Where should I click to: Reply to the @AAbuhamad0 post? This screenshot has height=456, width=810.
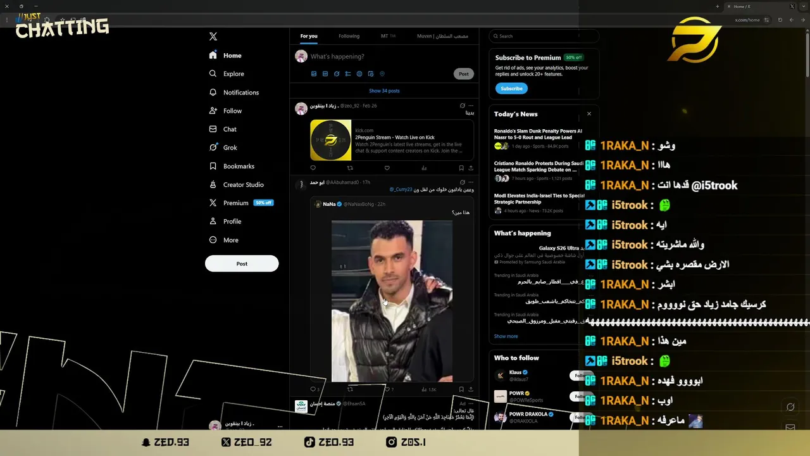coord(313,389)
